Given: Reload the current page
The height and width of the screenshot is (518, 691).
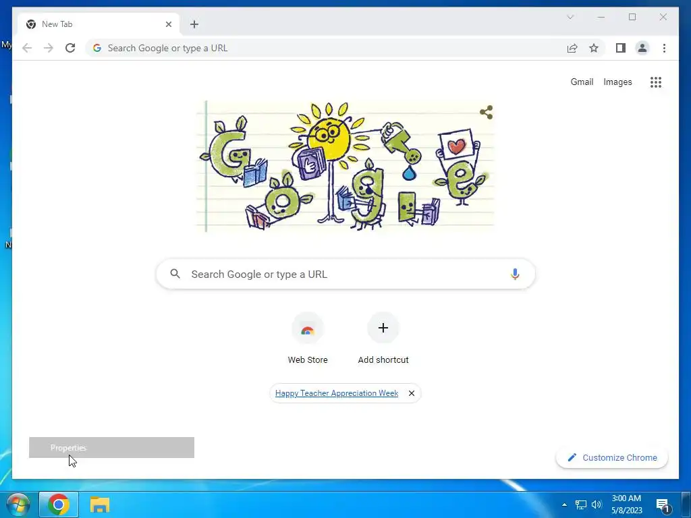Looking at the screenshot, I should [x=70, y=48].
